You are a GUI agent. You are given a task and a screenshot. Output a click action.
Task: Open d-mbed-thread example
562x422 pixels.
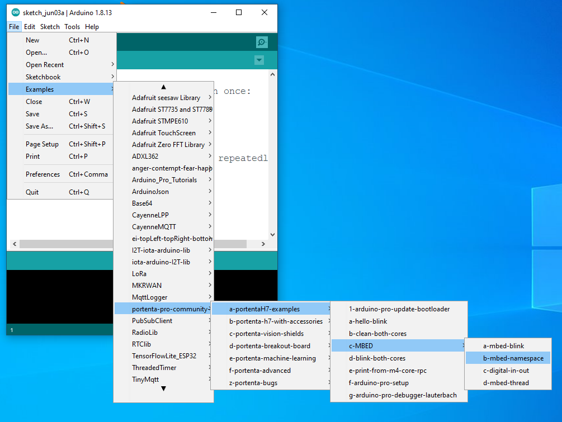click(508, 383)
